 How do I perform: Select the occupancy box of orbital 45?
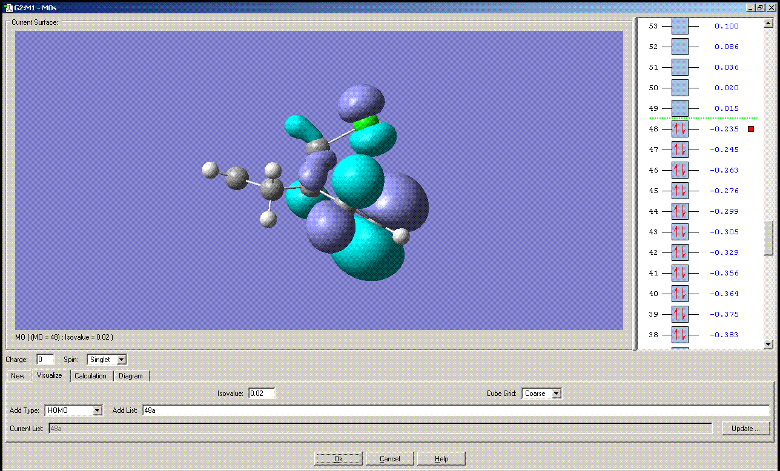point(680,191)
